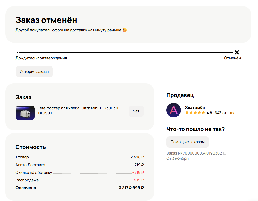Screen dimensions: 258x201
Task: Click the copy icon beside order number
Action: click(225, 153)
